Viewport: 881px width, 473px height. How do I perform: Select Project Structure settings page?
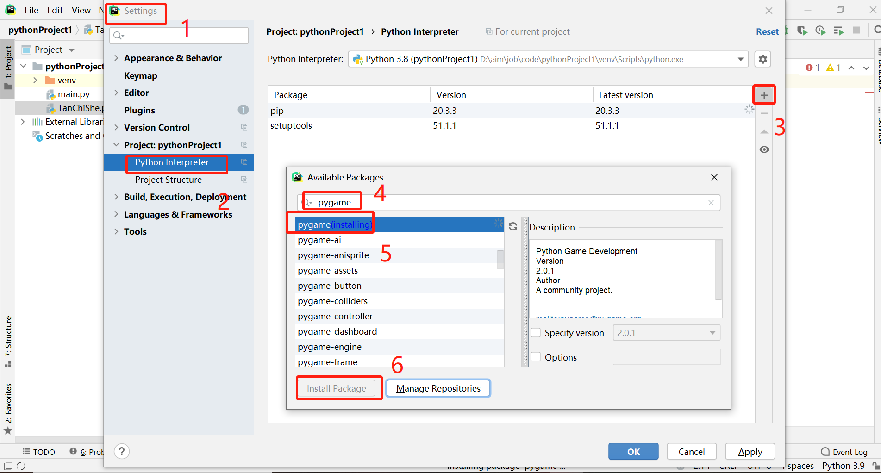(169, 180)
